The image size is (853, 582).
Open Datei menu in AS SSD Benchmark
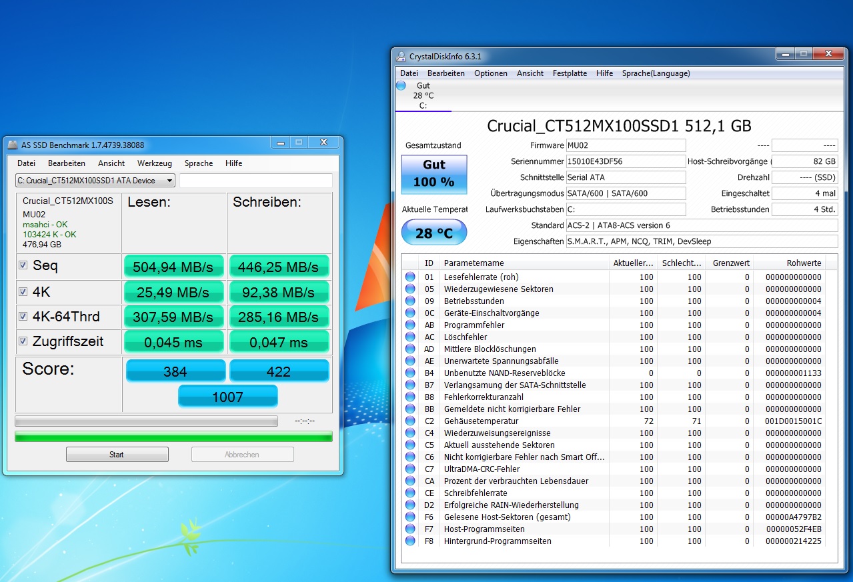tap(27, 163)
